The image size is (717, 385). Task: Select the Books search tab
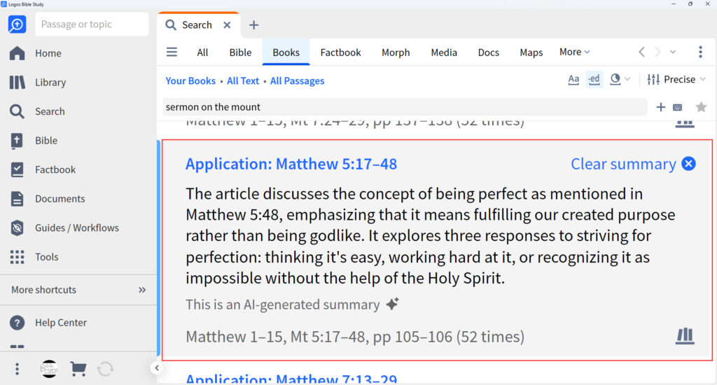point(286,52)
